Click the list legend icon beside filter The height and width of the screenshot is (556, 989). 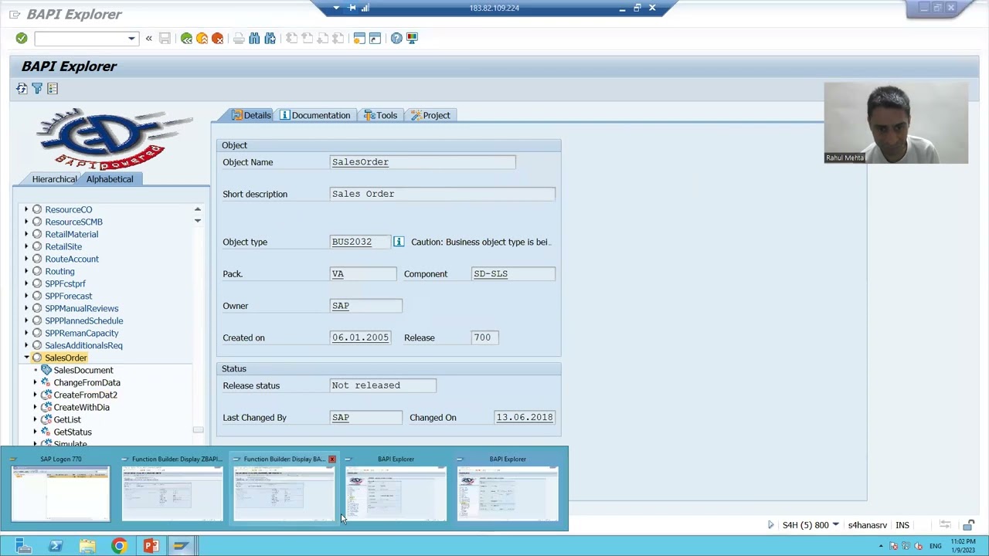(x=53, y=89)
